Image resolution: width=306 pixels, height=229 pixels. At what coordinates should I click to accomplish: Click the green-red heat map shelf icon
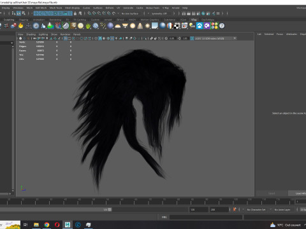coord(50,25)
